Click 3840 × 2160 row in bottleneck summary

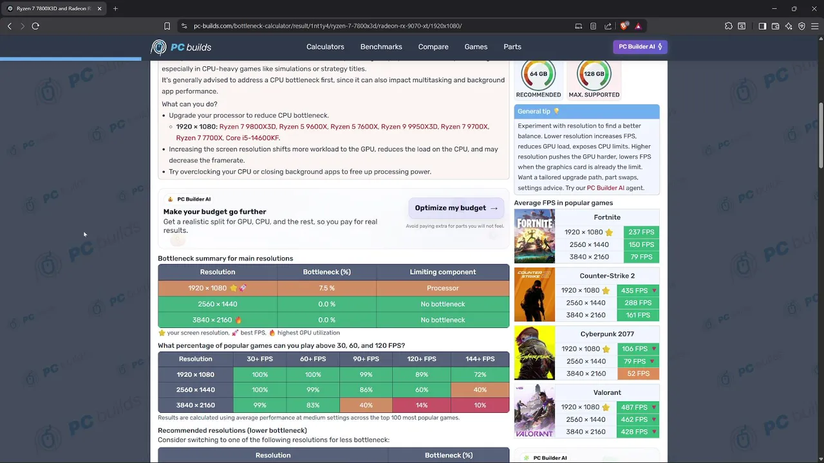pyautogui.click(x=333, y=320)
